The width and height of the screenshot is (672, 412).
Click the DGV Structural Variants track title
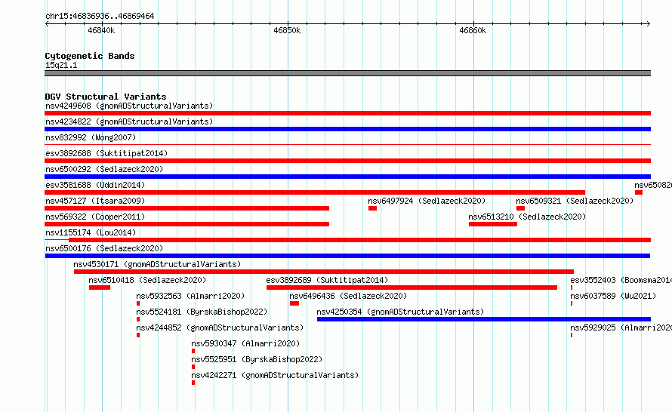[x=106, y=97]
